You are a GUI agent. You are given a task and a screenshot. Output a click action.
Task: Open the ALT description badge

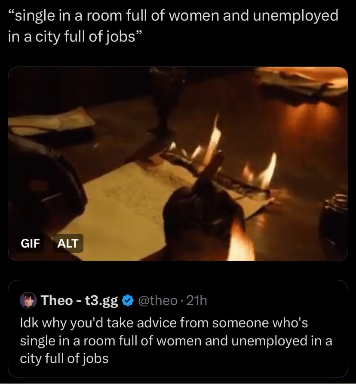(x=68, y=244)
